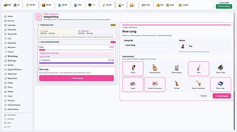Deselect the Synth instrument card
The image size is (237, 132).
pos(133,84)
